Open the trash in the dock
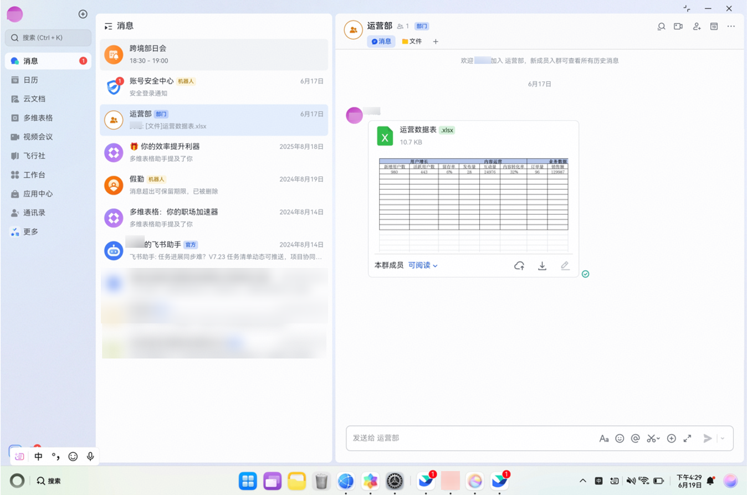 tap(321, 481)
